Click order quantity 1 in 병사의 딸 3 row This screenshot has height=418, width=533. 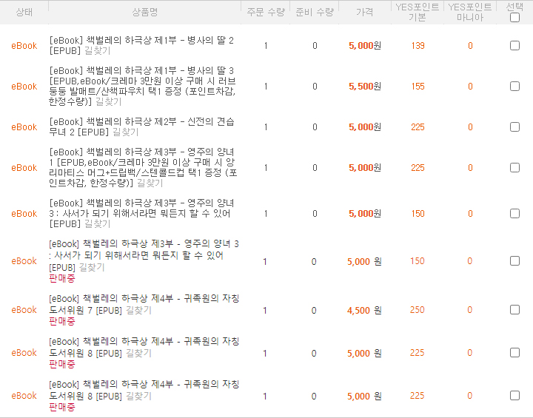tap(266, 87)
